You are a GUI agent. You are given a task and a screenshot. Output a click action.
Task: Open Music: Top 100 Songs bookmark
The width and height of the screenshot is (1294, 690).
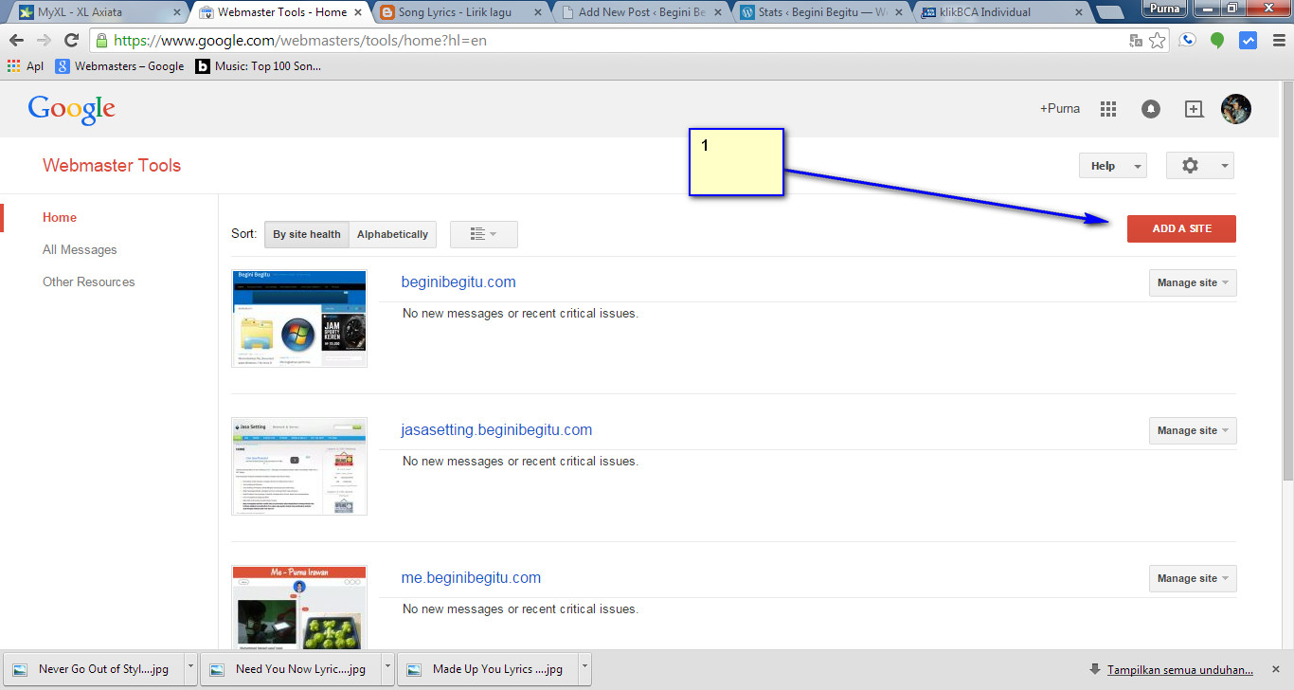[x=259, y=66]
